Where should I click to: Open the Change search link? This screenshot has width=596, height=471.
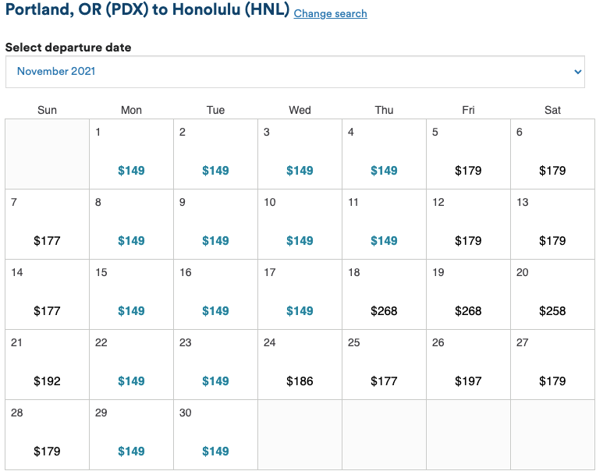(x=330, y=13)
